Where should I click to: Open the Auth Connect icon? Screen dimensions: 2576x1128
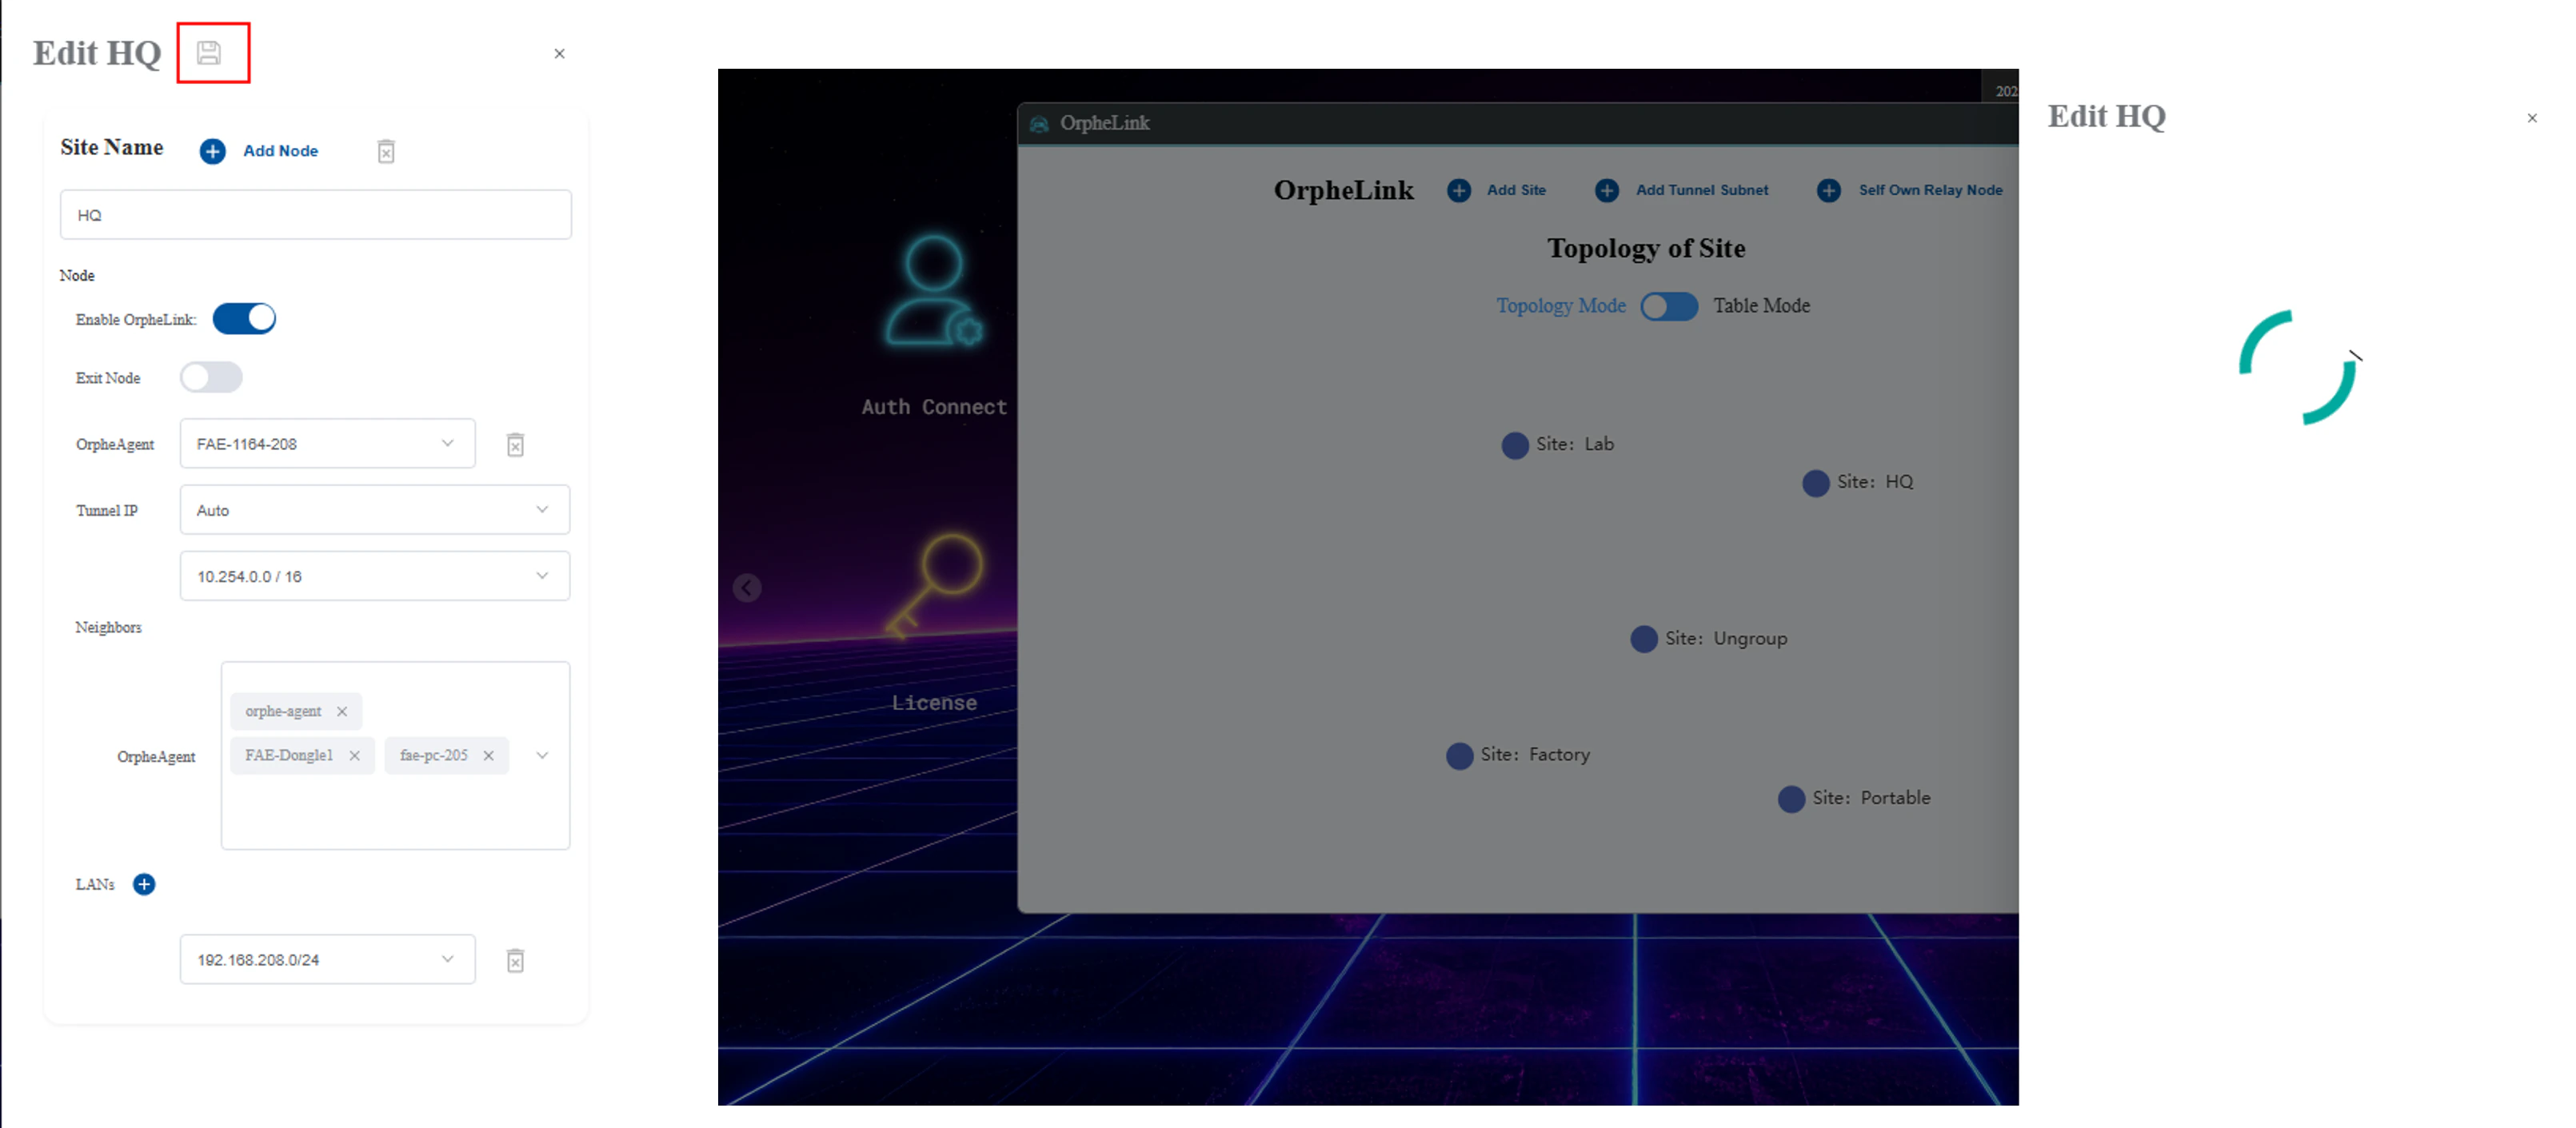[x=934, y=291]
